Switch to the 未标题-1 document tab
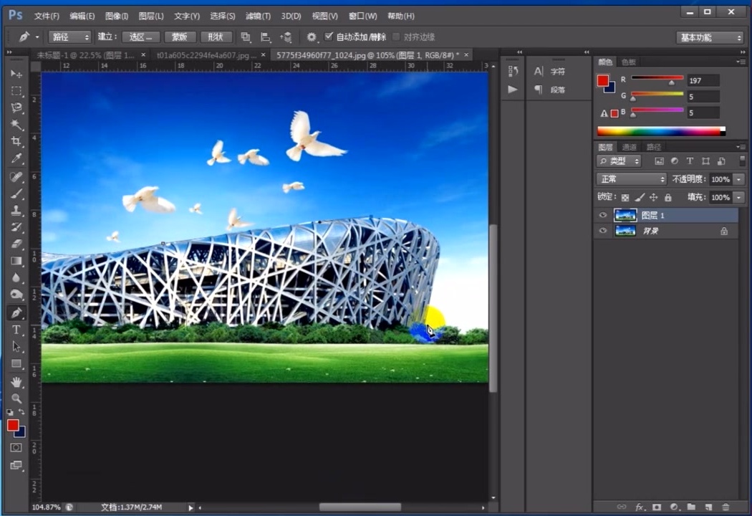 coord(85,55)
